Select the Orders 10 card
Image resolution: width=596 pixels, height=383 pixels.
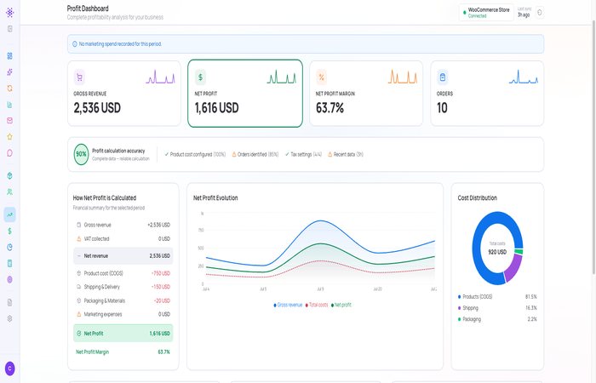pyautogui.click(x=487, y=93)
